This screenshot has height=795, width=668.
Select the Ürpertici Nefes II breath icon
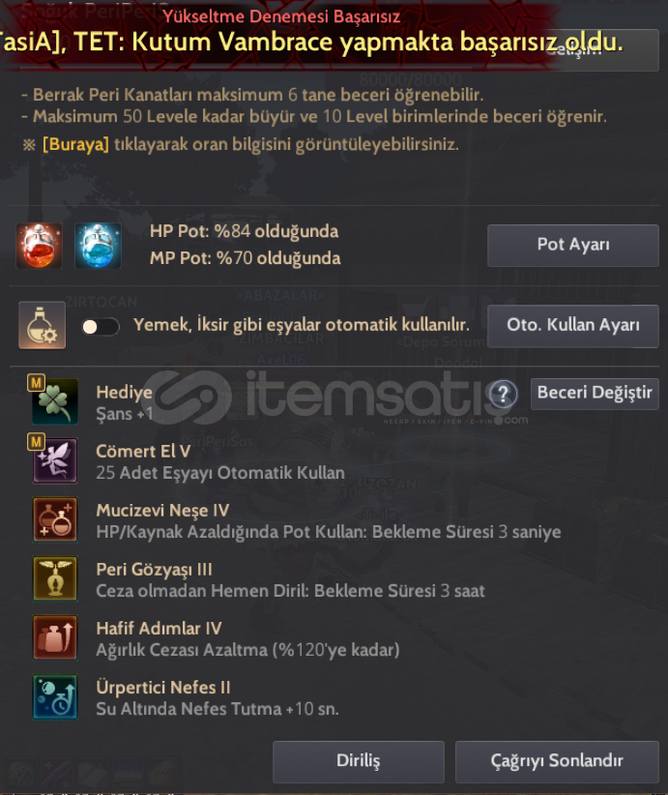55,697
